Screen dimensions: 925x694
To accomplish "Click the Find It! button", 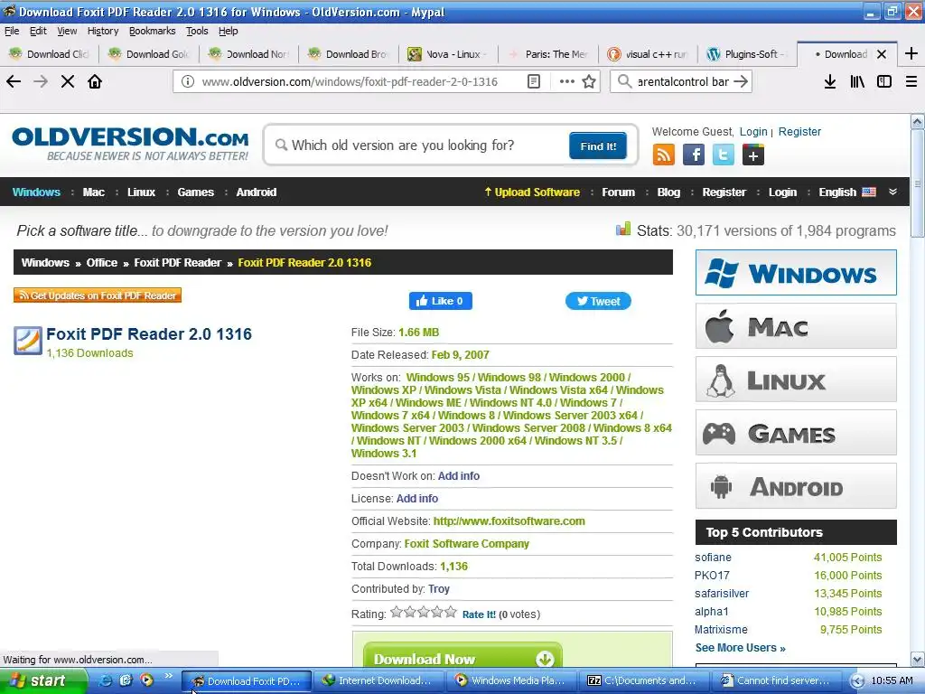I will click(598, 145).
